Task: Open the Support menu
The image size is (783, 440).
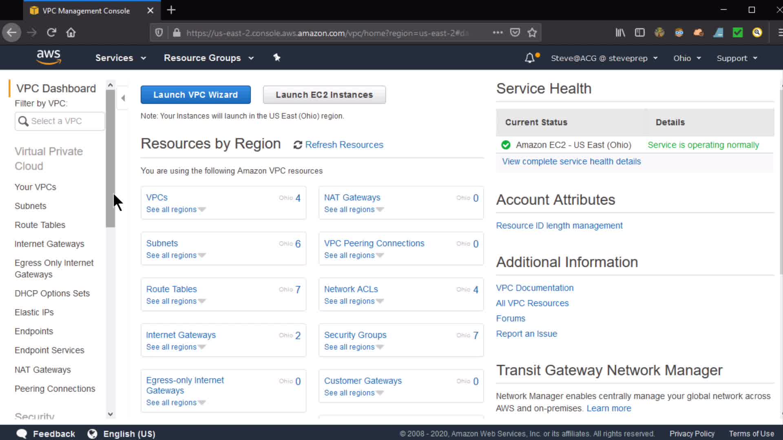Action: 737,58
